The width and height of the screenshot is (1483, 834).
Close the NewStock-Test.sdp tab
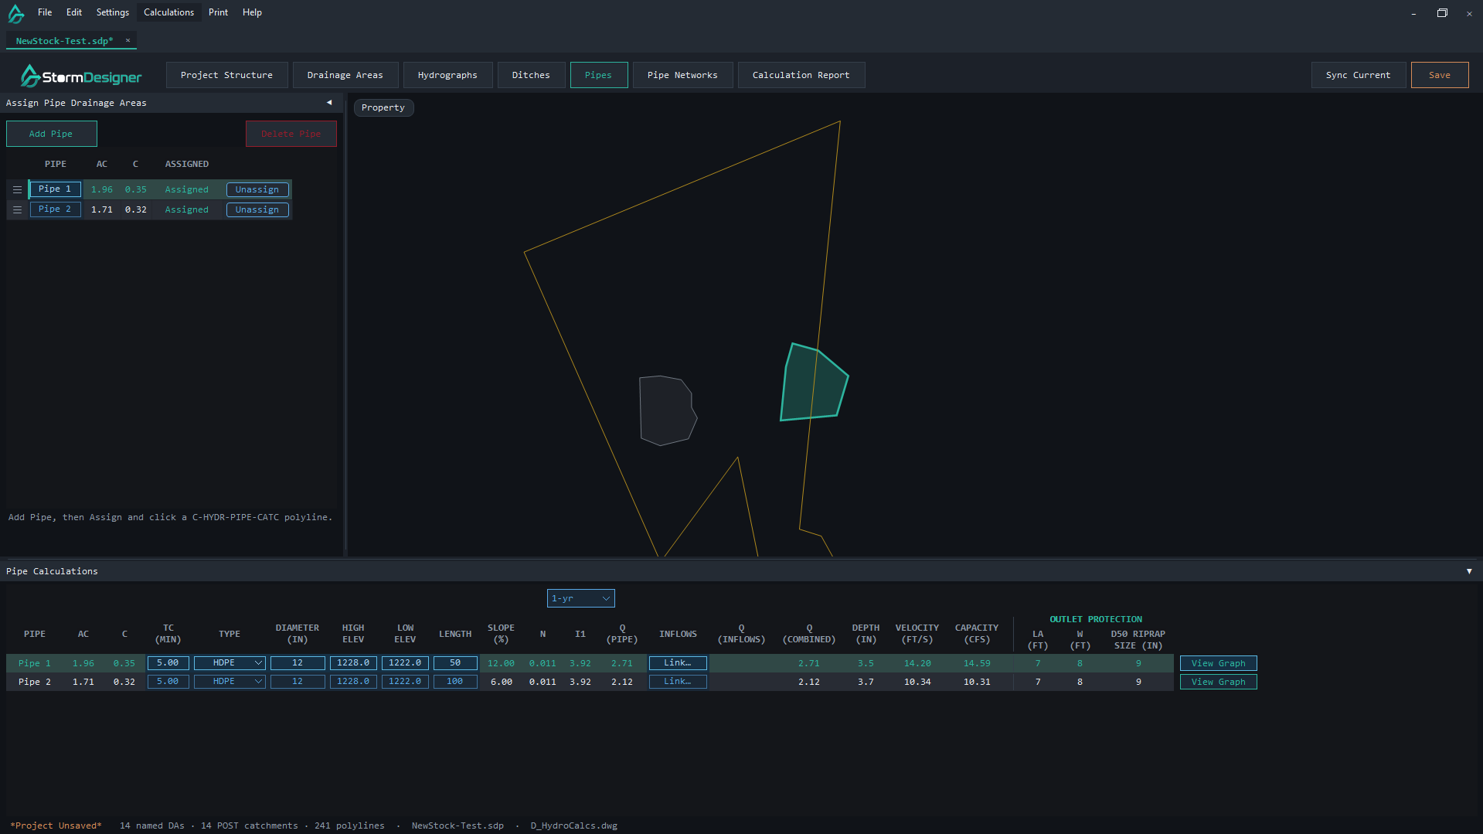pyautogui.click(x=128, y=40)
